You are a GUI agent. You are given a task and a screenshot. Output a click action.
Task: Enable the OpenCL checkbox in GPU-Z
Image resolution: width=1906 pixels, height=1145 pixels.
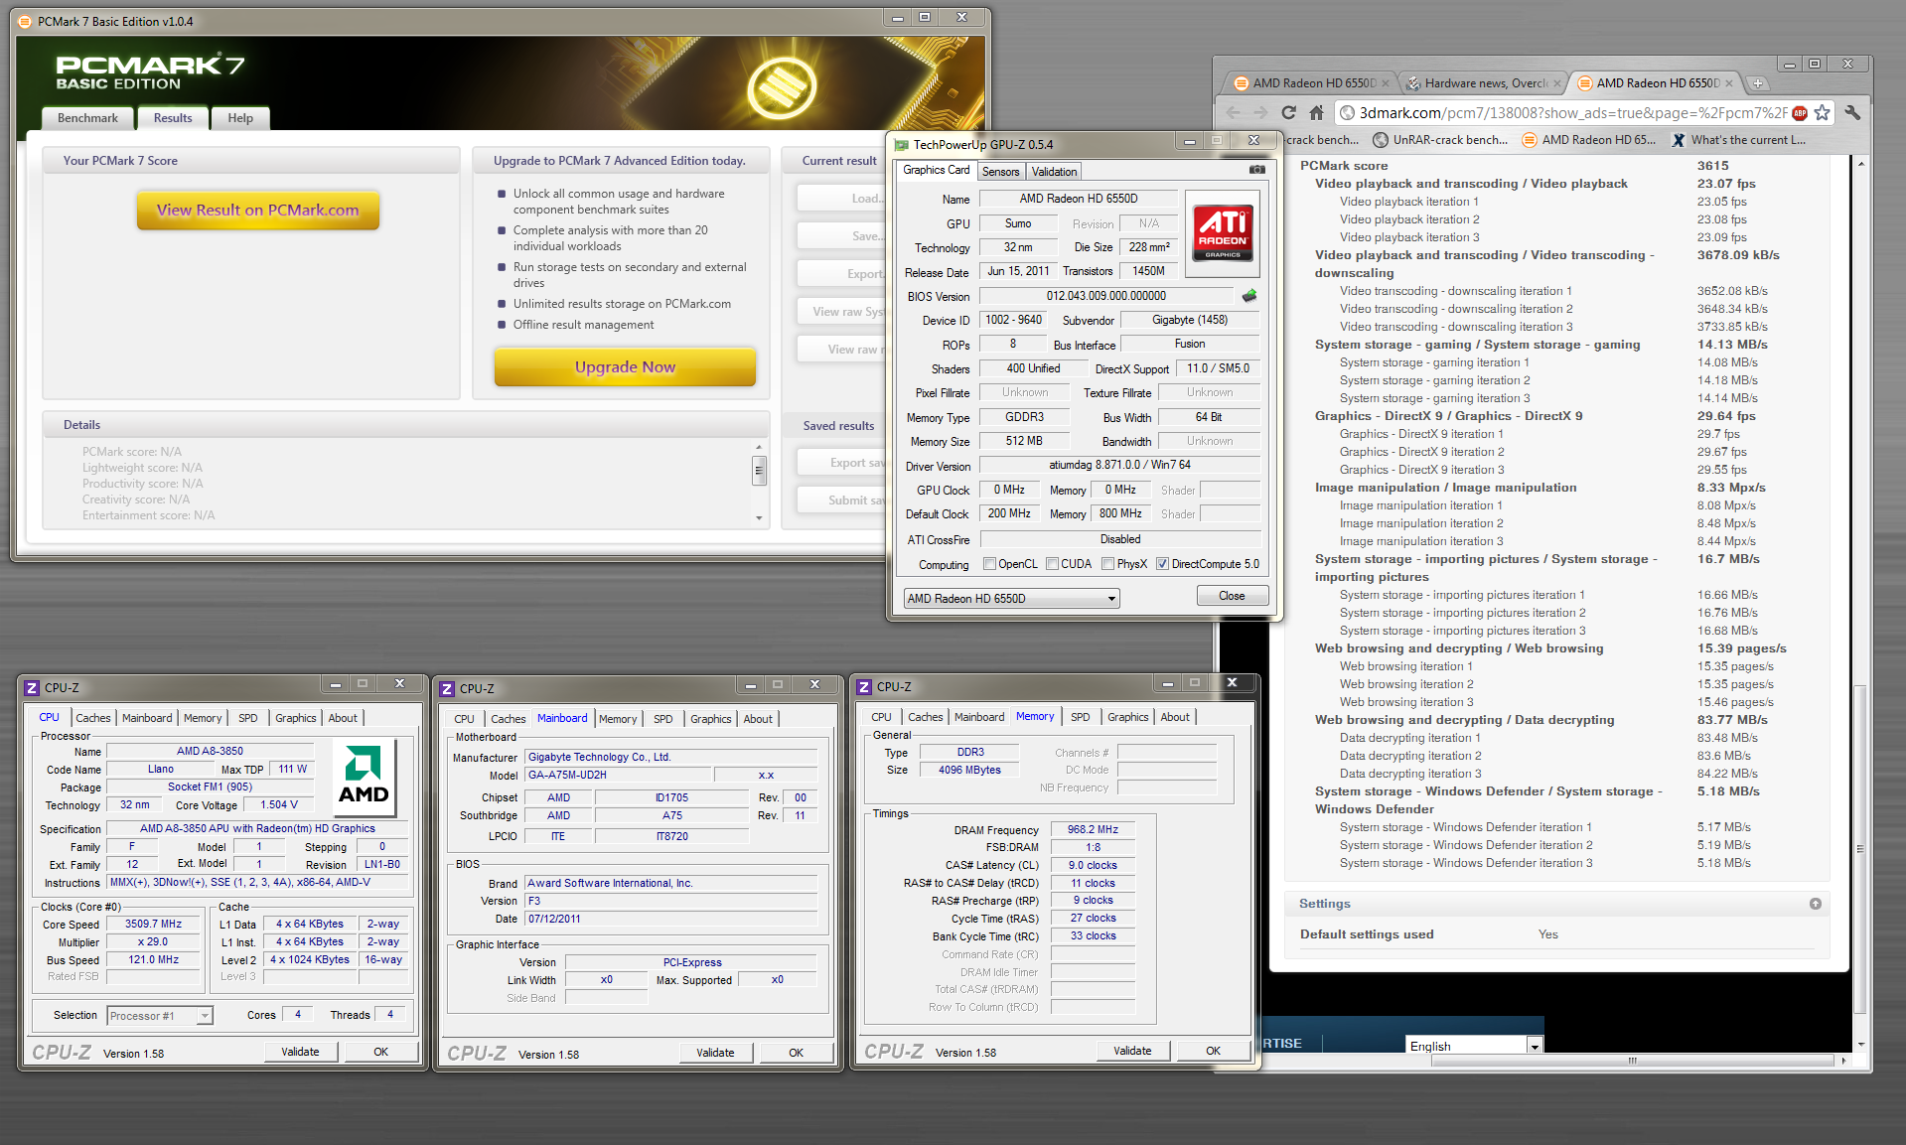[x=989, y=564]
